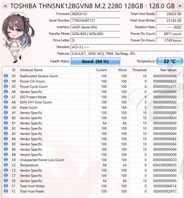Click the ID column header
The height and width of the screenshot is (198, 184).
(14, 70)
